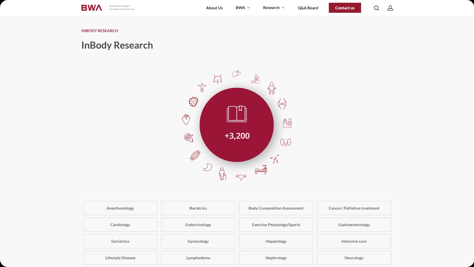Choose the Hepatology category
Screen dimensions: 474x267
tap(276, 241)
